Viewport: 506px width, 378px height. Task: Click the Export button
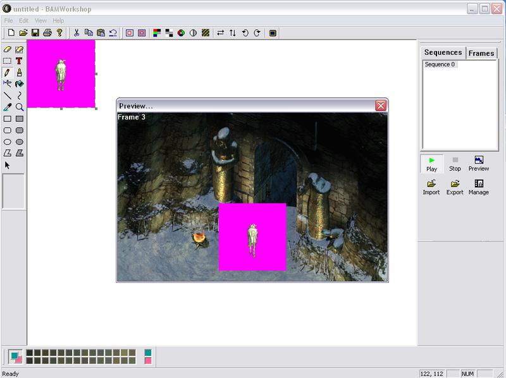(x=455, y=188)
